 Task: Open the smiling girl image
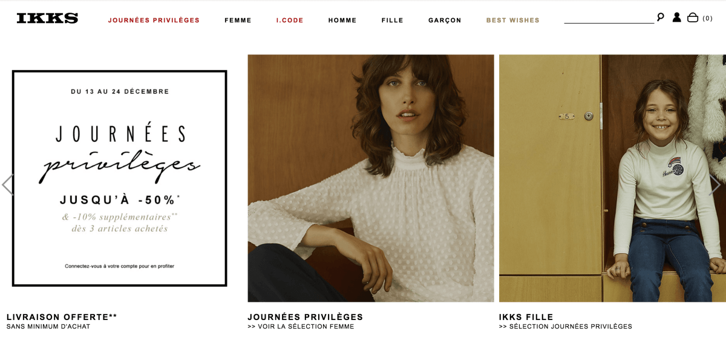tap(612, 178)
